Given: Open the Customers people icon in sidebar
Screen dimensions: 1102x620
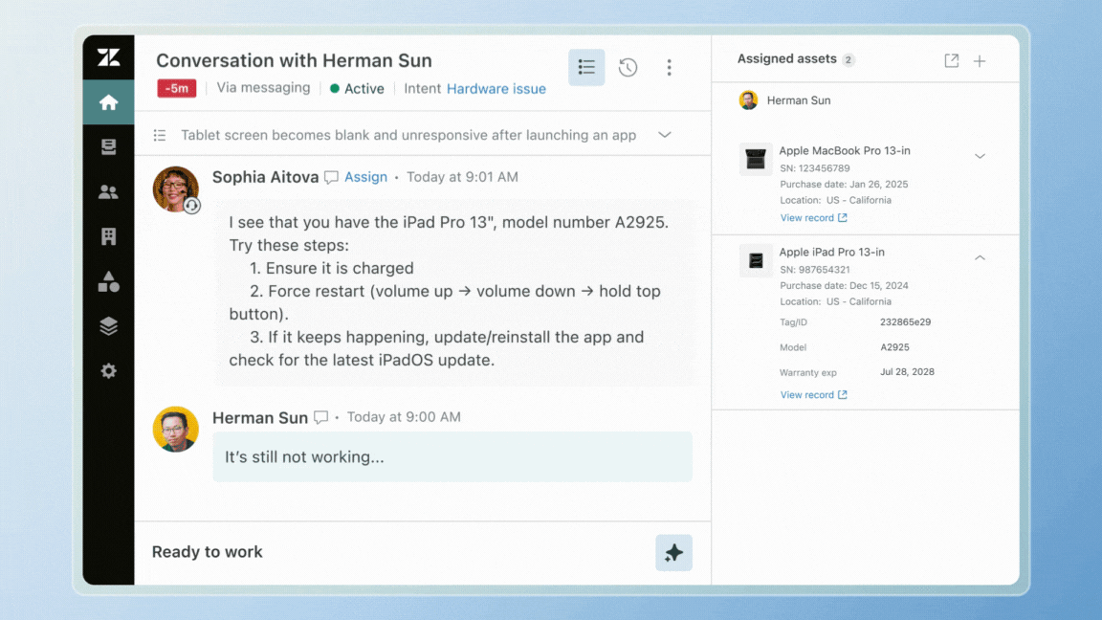Looking at the screenshot, I should (108, 192).
